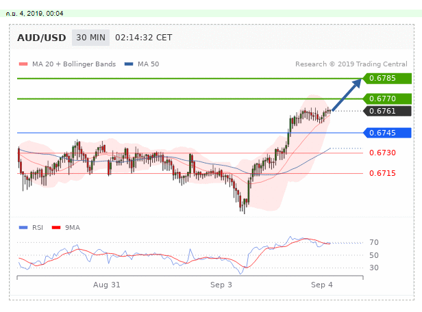
Task: Click the RSI legend label
Action: (38, 228)
